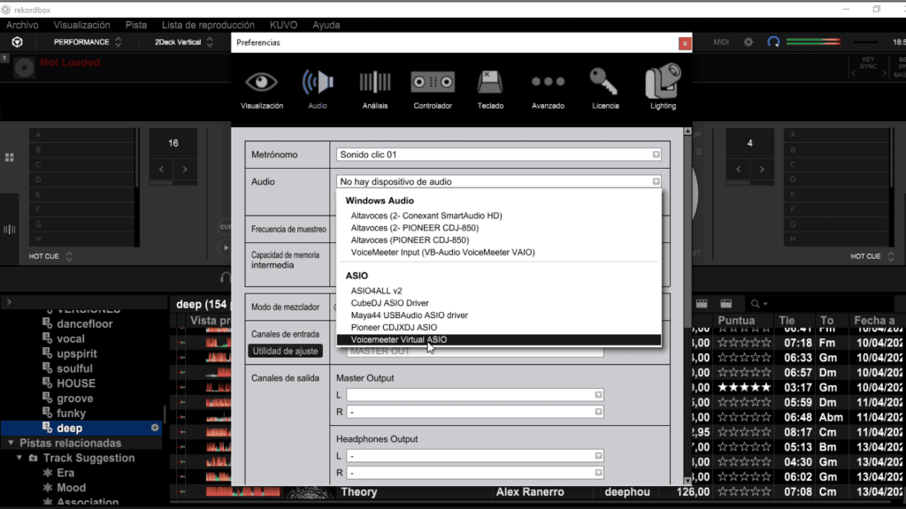Open the Lighting preferences tab

click(663, 87)
